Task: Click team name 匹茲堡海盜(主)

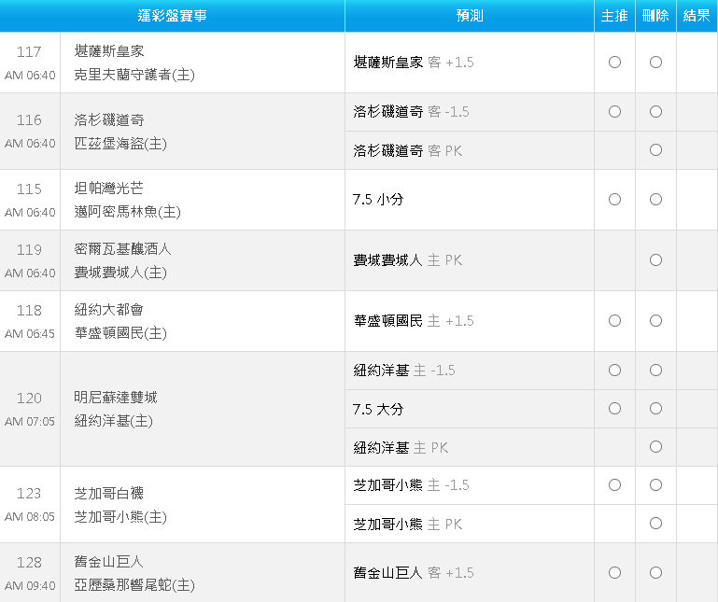Action: coord(120,144)
